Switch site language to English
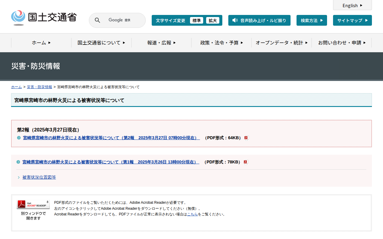The height and width of the screenshot is (239, 383). tap(352, 5)
